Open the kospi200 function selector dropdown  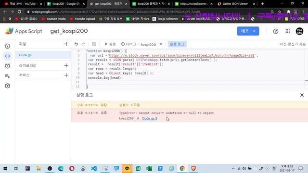pyautogui.click(x=152, y=44)
